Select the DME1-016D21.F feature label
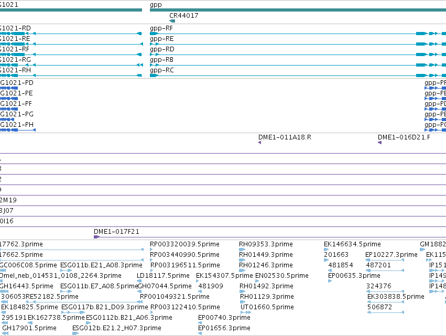446x336 pixels. point(404,137)
